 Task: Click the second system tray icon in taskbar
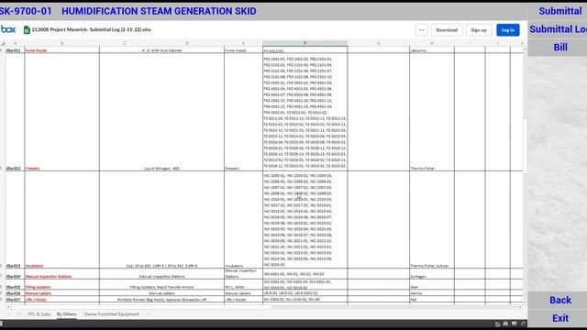pos(505,324)
